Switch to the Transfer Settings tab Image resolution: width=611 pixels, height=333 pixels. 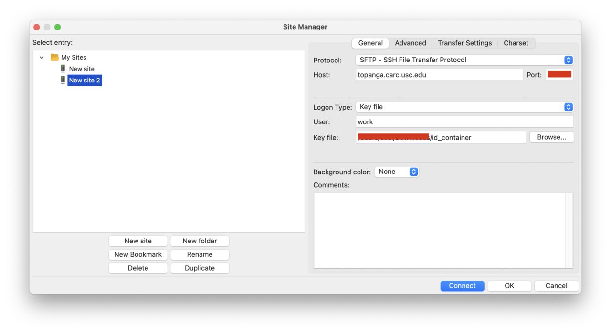pyautogui.click(x=464, y=43)
